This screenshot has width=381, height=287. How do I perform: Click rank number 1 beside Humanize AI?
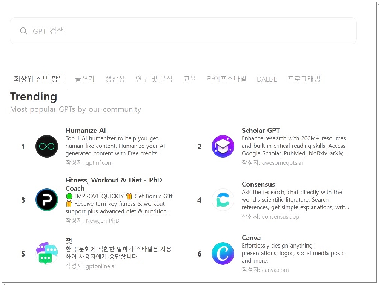[x=23, y=147]
